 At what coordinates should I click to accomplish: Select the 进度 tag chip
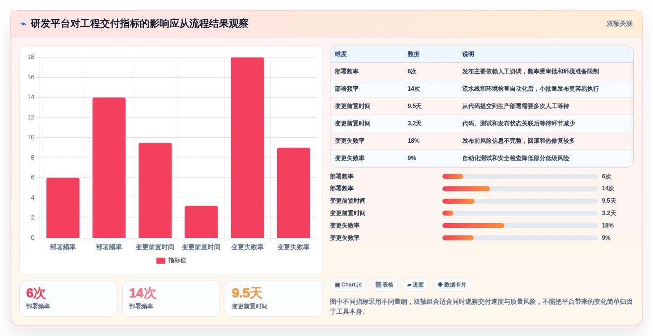415,285
